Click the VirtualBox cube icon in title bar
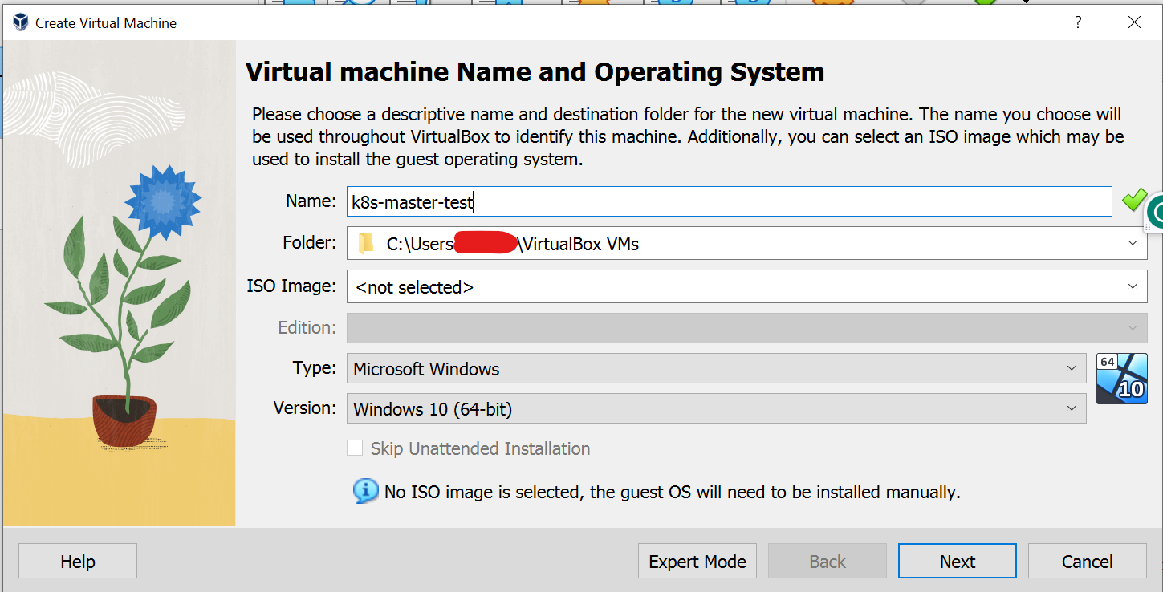Image resolution: width=1163 pixels, height=592 pixels. click(21, 22)
